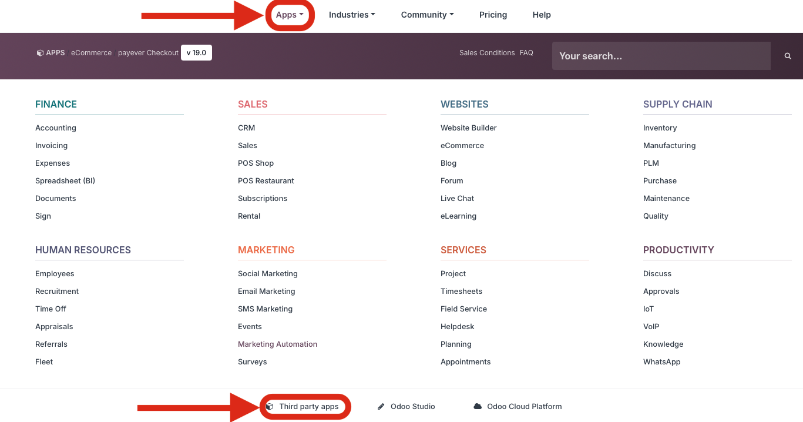803x422 pixels.
Task: Open Marketing Automation app
Action: click(277, 344)
